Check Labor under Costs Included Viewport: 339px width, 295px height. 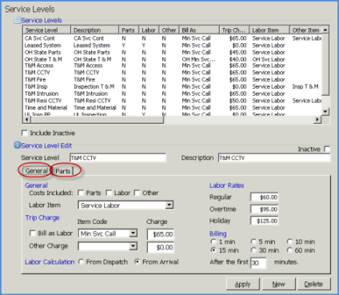(x=109, y=193)
